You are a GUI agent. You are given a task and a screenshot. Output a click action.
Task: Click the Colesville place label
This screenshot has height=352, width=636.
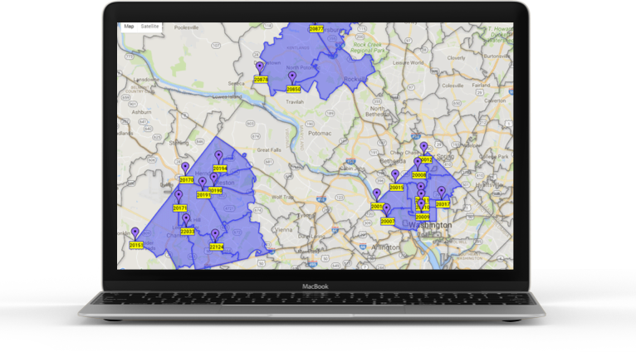[453, 86]
